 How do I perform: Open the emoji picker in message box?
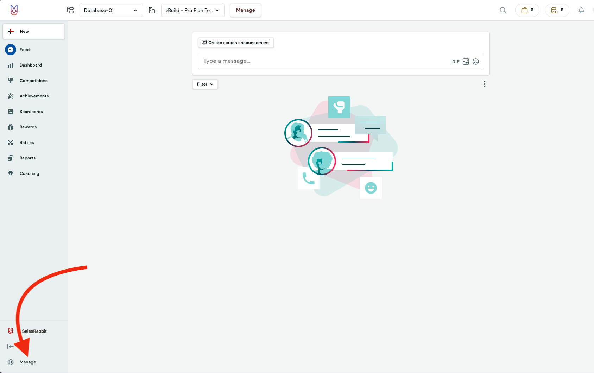click(476, 62)
